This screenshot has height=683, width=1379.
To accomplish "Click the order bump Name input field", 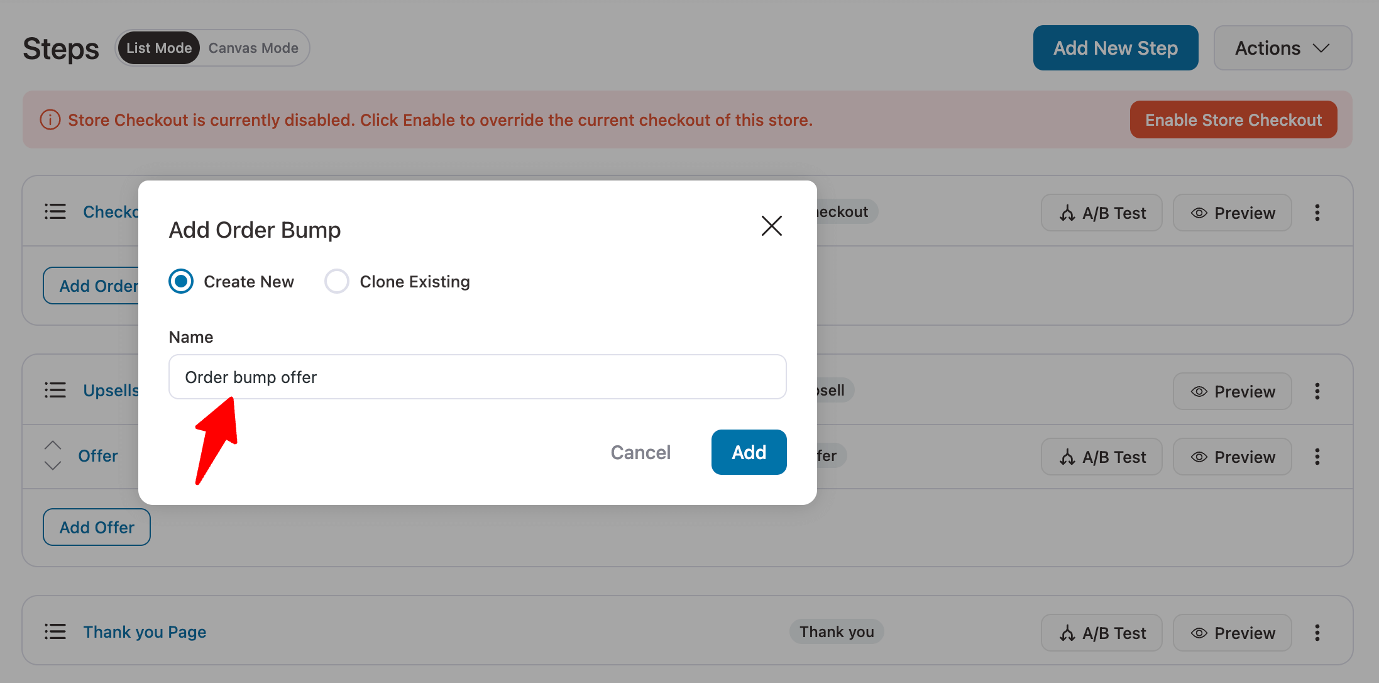I will [477, 377].
